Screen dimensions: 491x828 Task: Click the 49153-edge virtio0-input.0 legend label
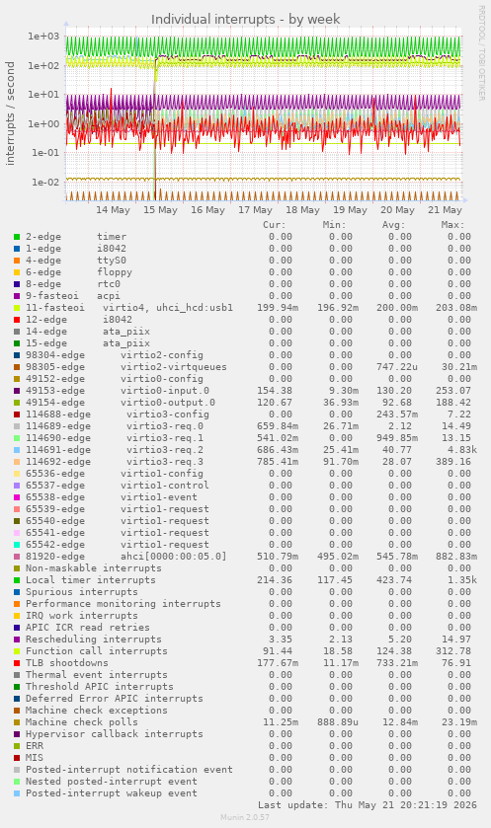(118, 391)
